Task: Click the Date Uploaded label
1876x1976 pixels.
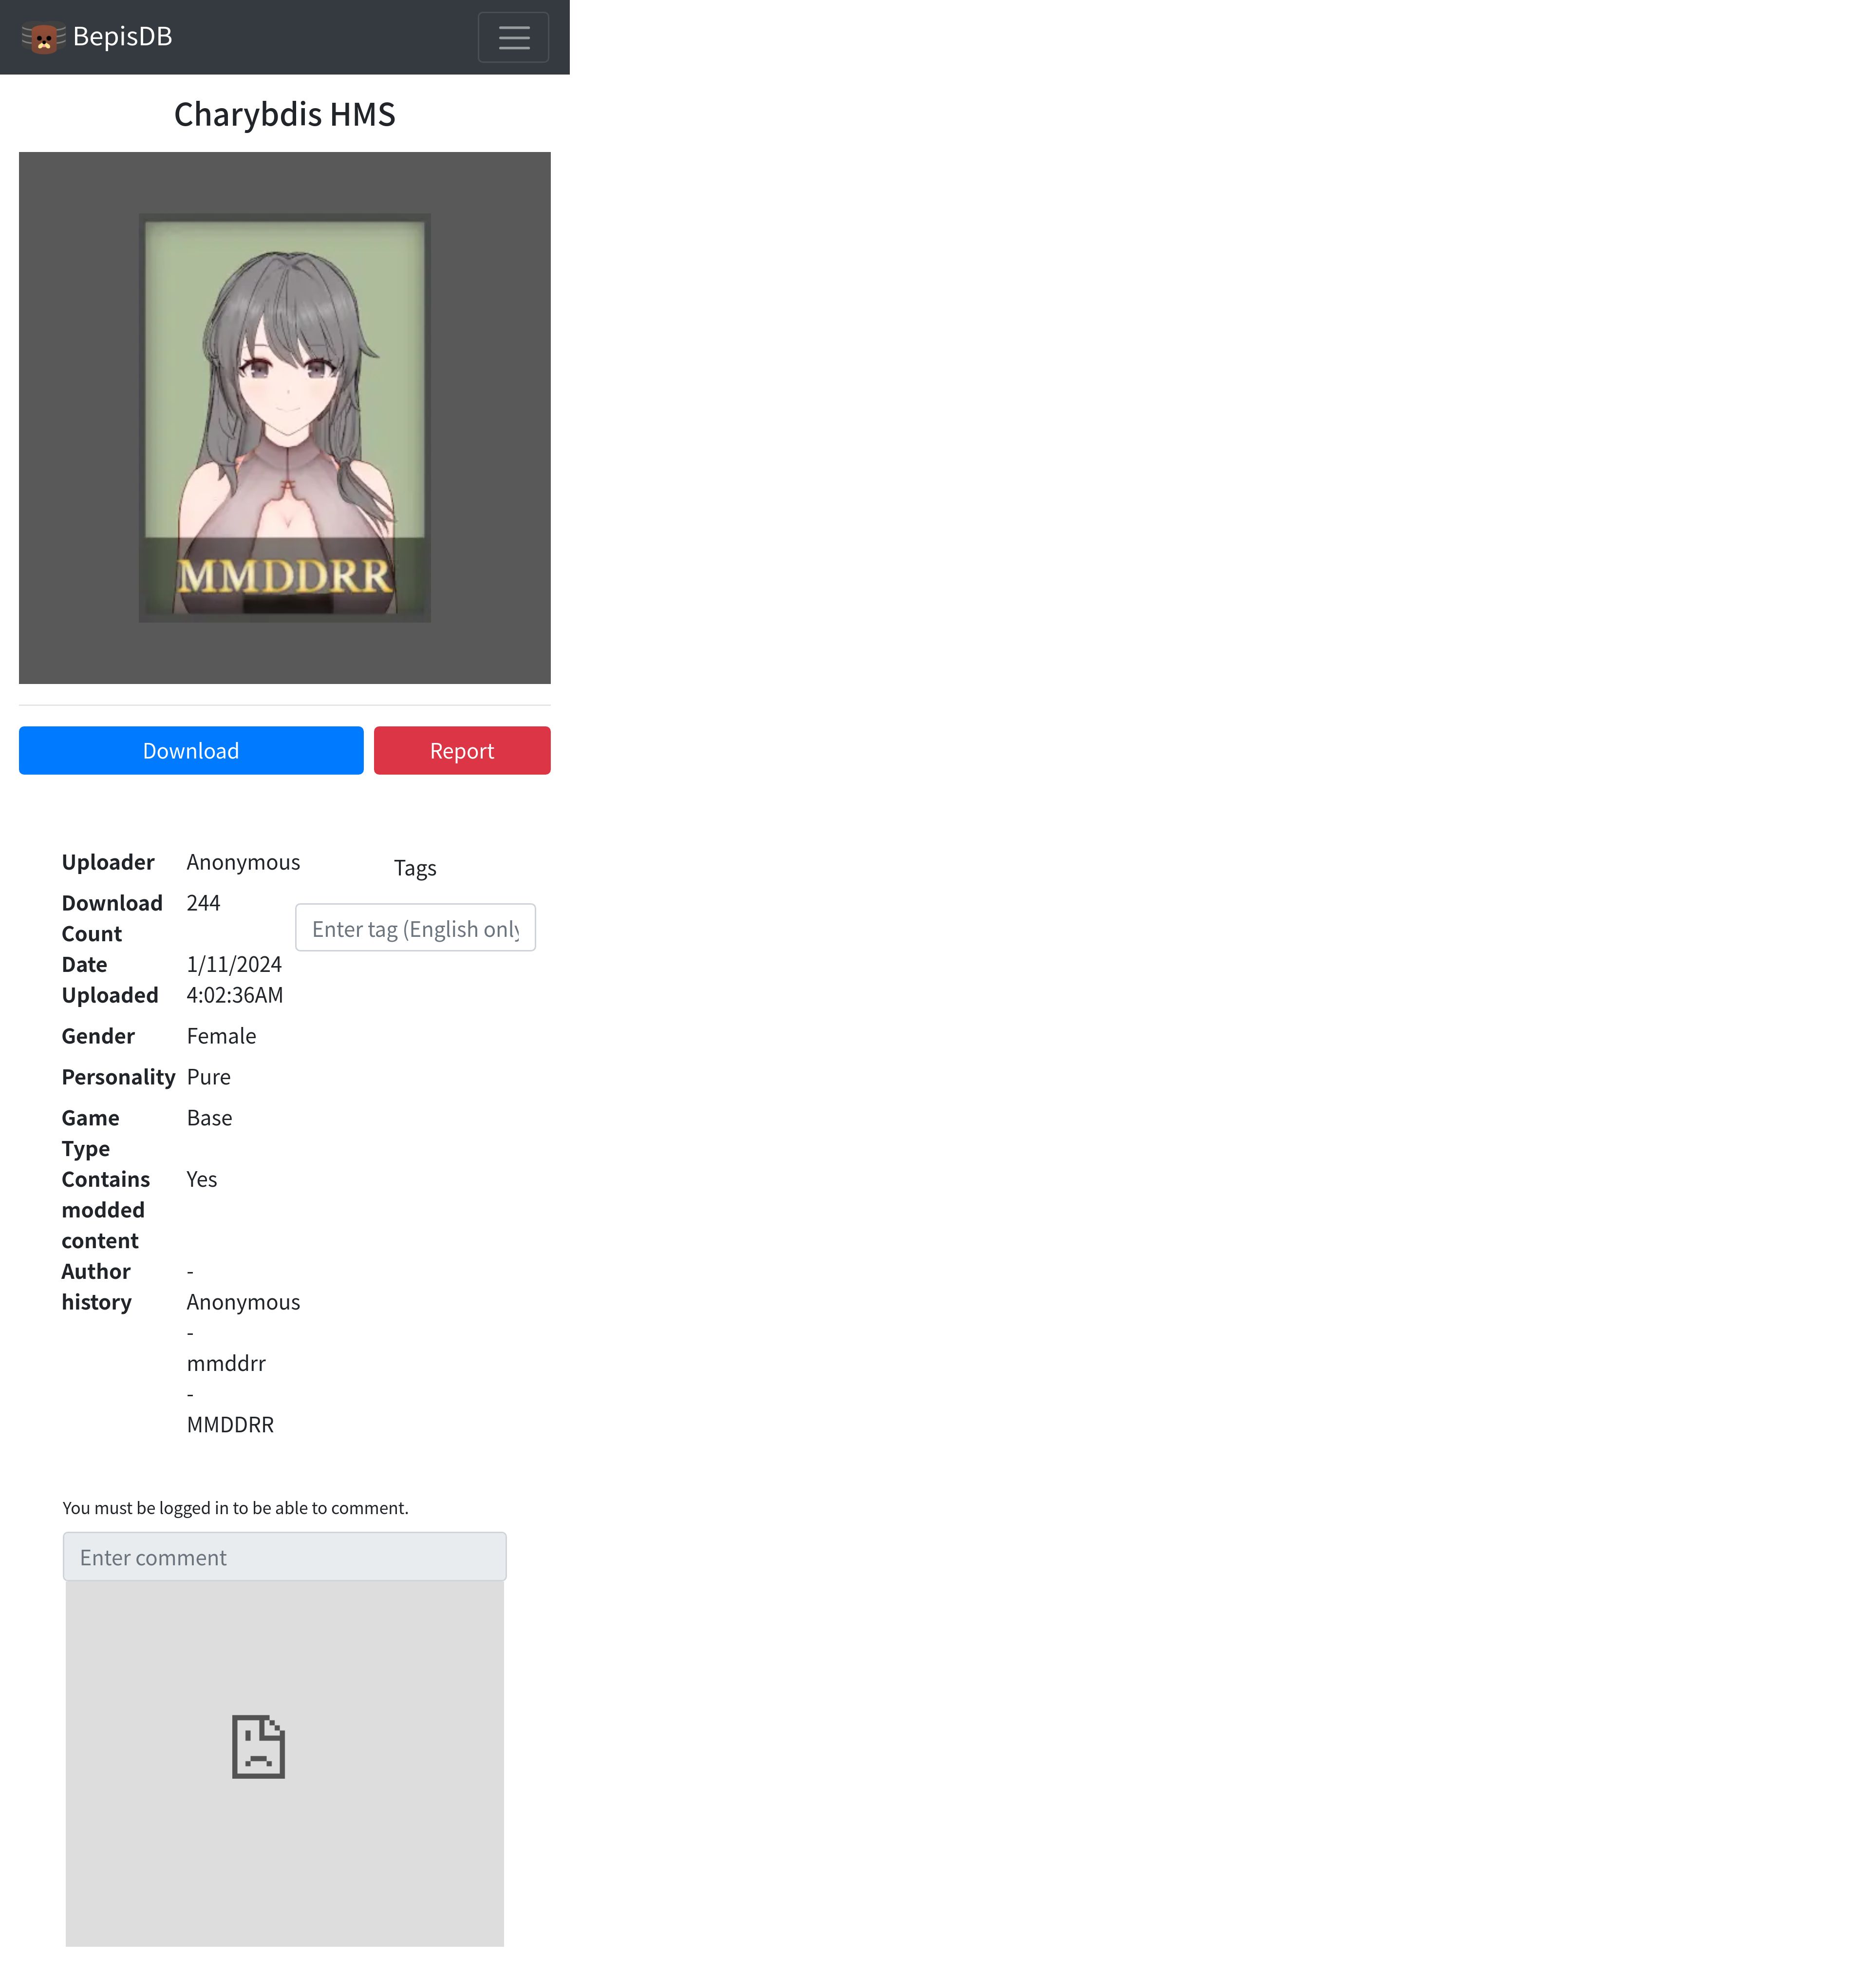Action: click(x=110, y=980)
